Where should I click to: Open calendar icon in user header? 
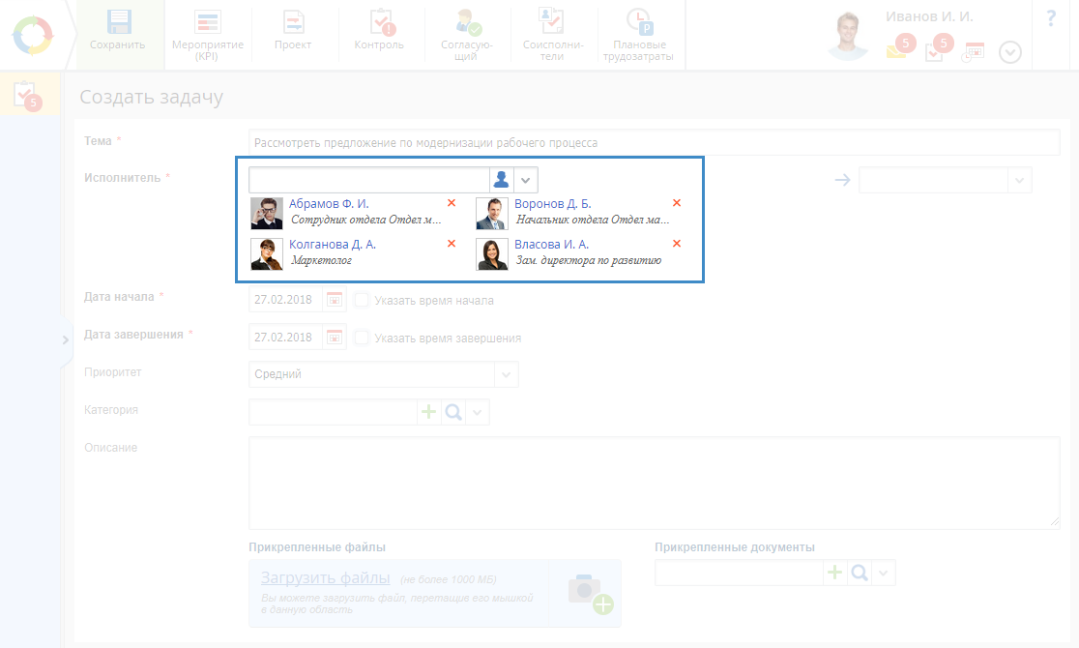974,51
